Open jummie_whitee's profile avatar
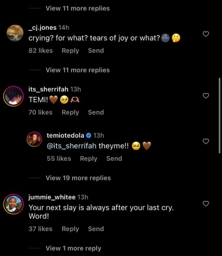The width and height of the screenshot is (222, 256). coord(13,203)
